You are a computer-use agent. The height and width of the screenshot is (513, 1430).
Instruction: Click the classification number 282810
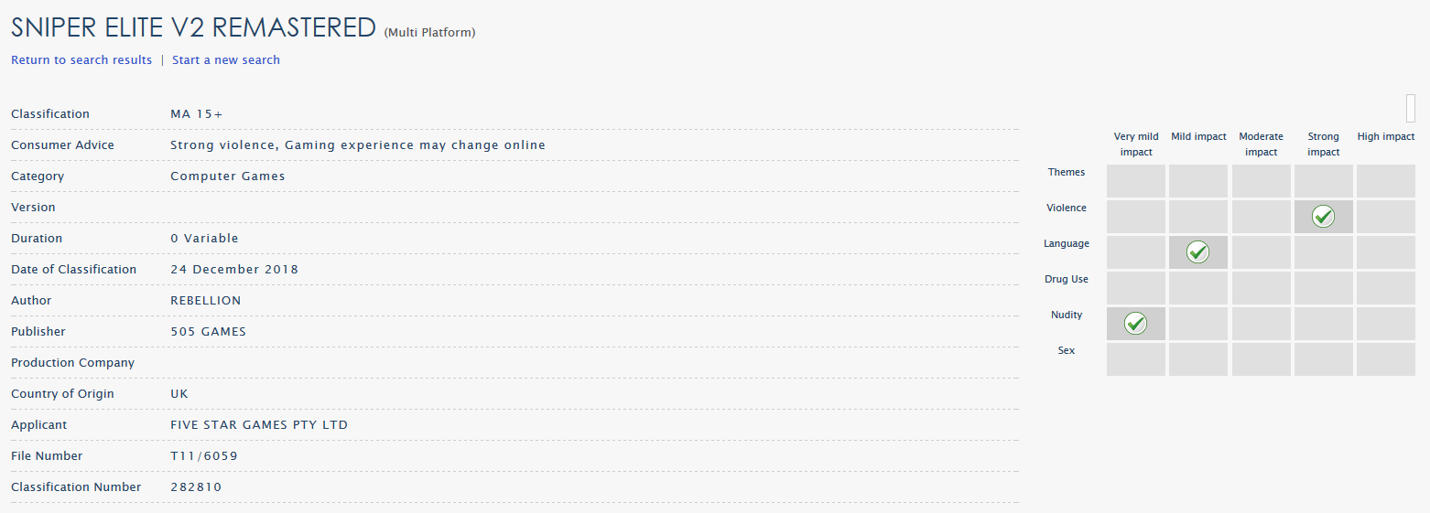coord(196,487)
